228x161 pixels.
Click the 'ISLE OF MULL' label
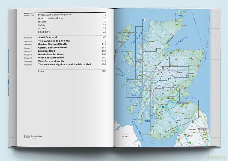pyautogui.click(x=134, y=95)
